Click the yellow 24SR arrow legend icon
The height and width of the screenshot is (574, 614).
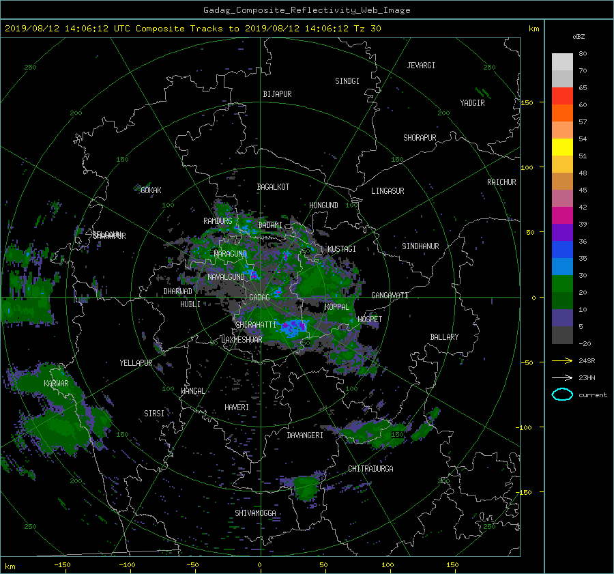562,361
